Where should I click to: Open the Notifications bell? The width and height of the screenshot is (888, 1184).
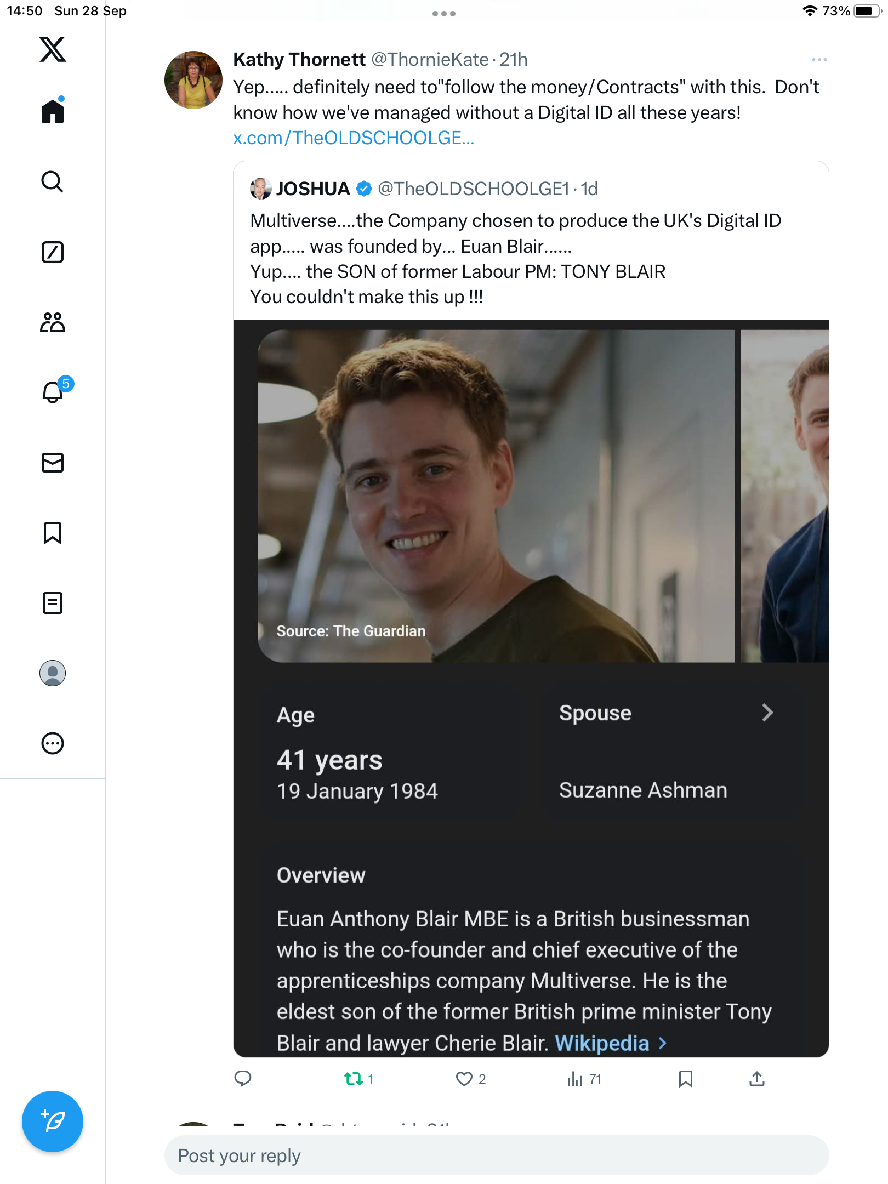(x=53, y=392)
